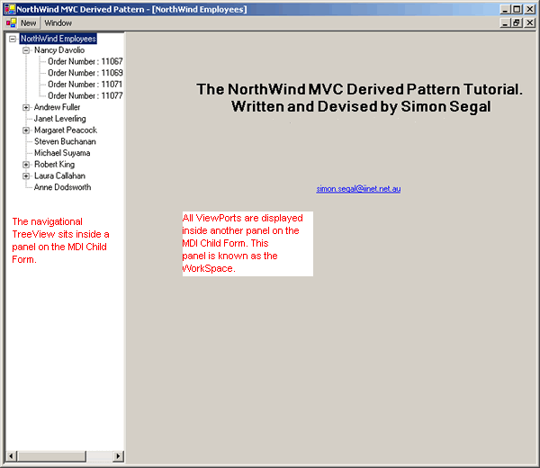Collapse the Nancy Davolio node
Image resolution: width=540 pixels, height=468 pixels.
point(26,50)
